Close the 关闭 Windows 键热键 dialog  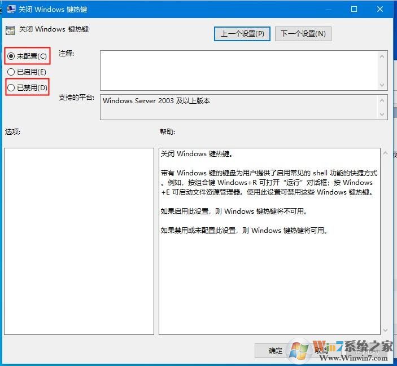[x=380, y=9]
